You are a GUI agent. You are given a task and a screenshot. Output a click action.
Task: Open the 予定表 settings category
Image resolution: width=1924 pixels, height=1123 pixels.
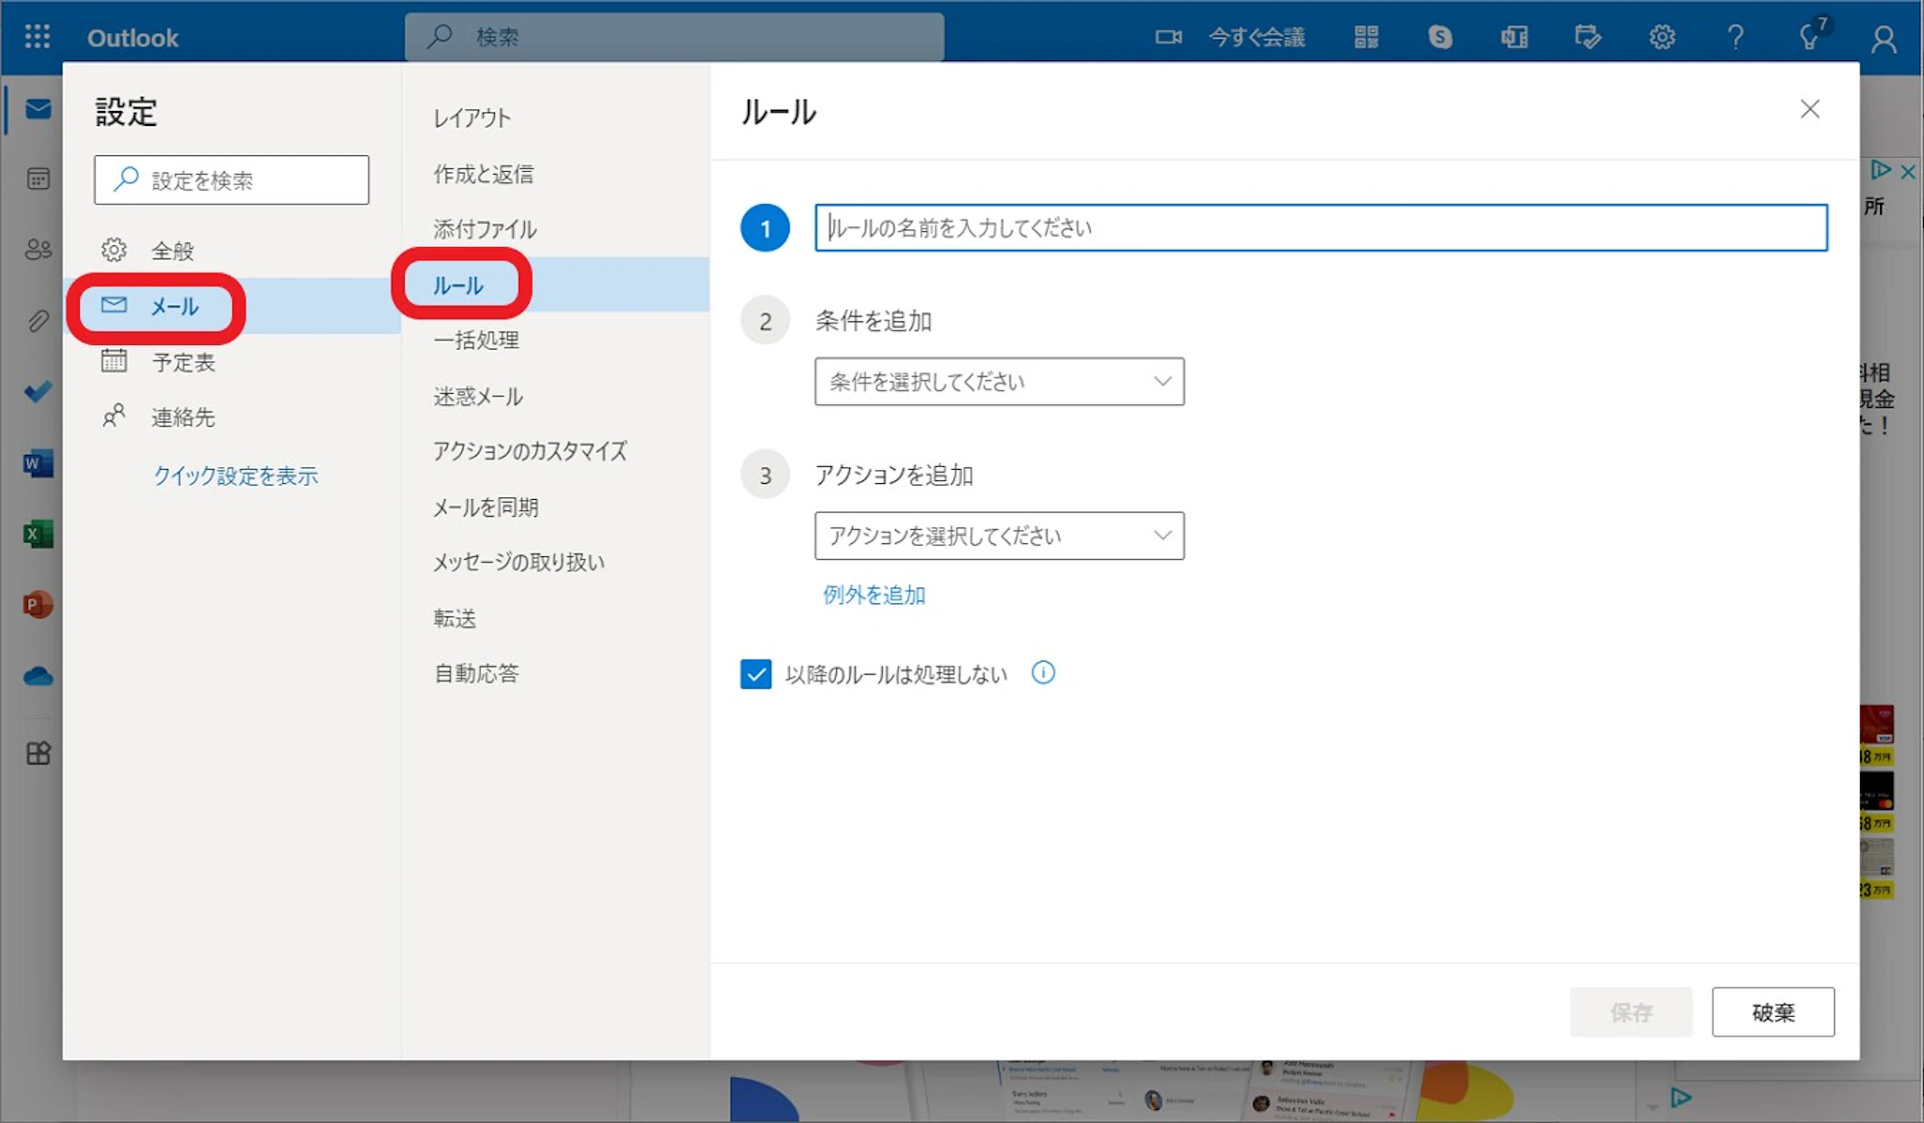183,363
